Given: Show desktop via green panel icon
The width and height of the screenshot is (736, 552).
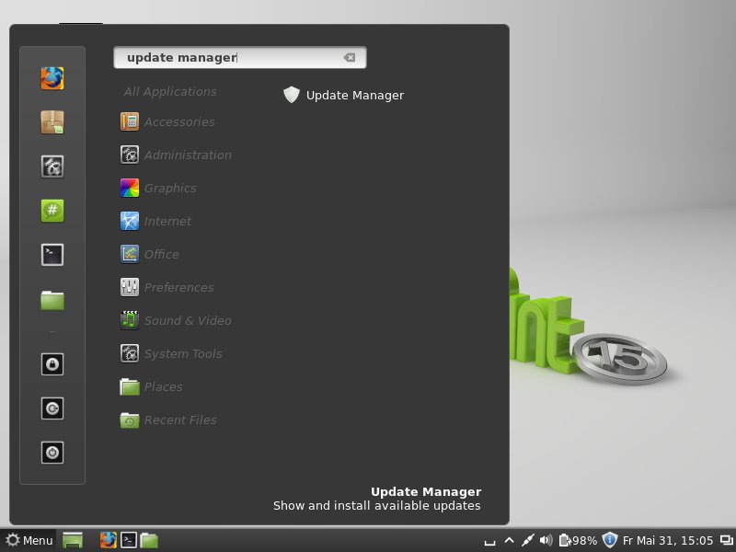Looking at the screenshot, I should 73,540.
